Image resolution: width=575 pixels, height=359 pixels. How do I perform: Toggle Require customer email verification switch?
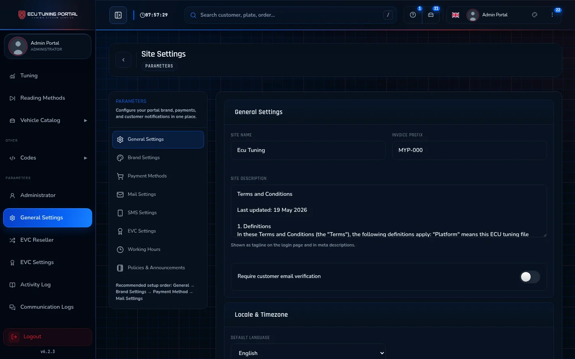coord(530,277)
